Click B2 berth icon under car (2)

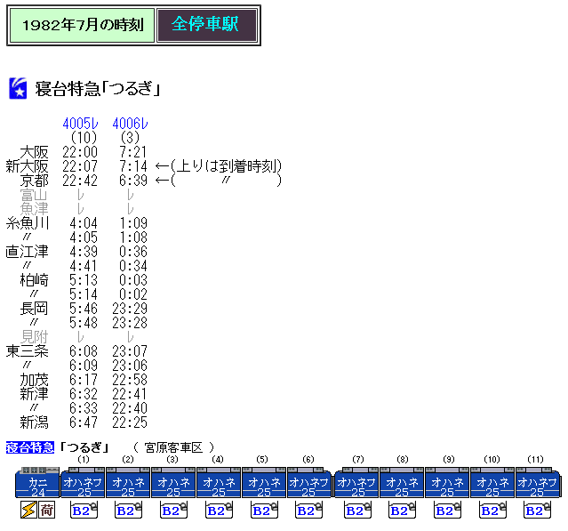tap(128, 510)
